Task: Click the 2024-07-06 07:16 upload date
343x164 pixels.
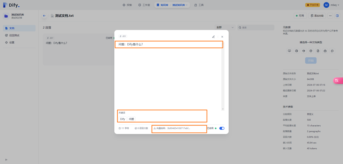Action: click(316, 85)
